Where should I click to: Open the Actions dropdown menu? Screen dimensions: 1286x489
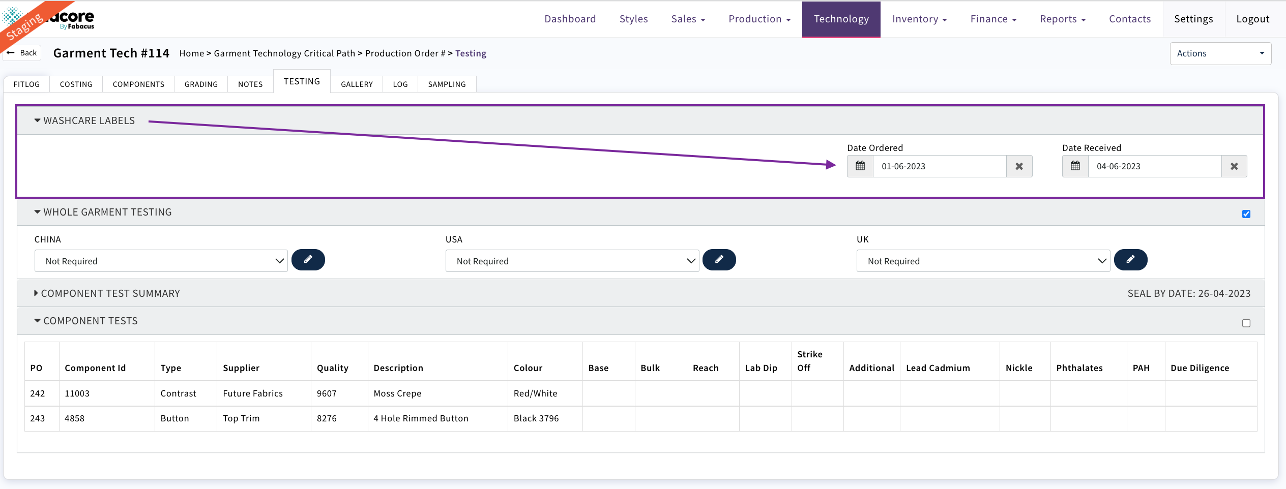coord(1220,53)
